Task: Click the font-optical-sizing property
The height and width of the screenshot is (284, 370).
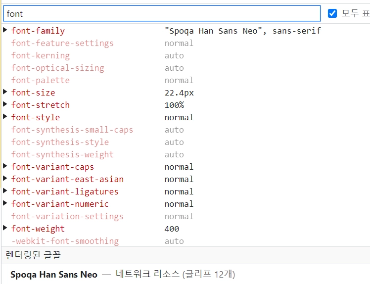Action: point(57,68)
